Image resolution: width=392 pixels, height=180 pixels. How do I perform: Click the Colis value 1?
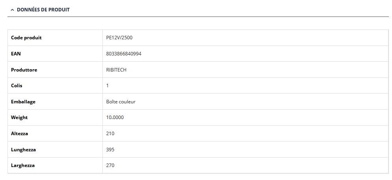coord(108,86)
